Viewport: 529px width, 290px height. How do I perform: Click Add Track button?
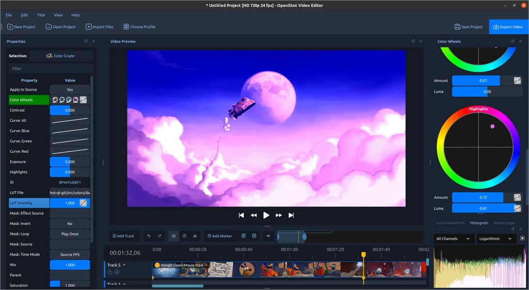(x=123, y=236)
